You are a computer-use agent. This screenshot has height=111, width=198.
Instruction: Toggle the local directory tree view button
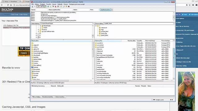[40, 6]
